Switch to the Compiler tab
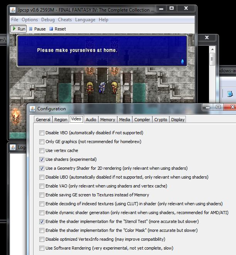Image resolution: width=236 pixels, height=255 pixels. pyautogui.click(x=142, y=120)
